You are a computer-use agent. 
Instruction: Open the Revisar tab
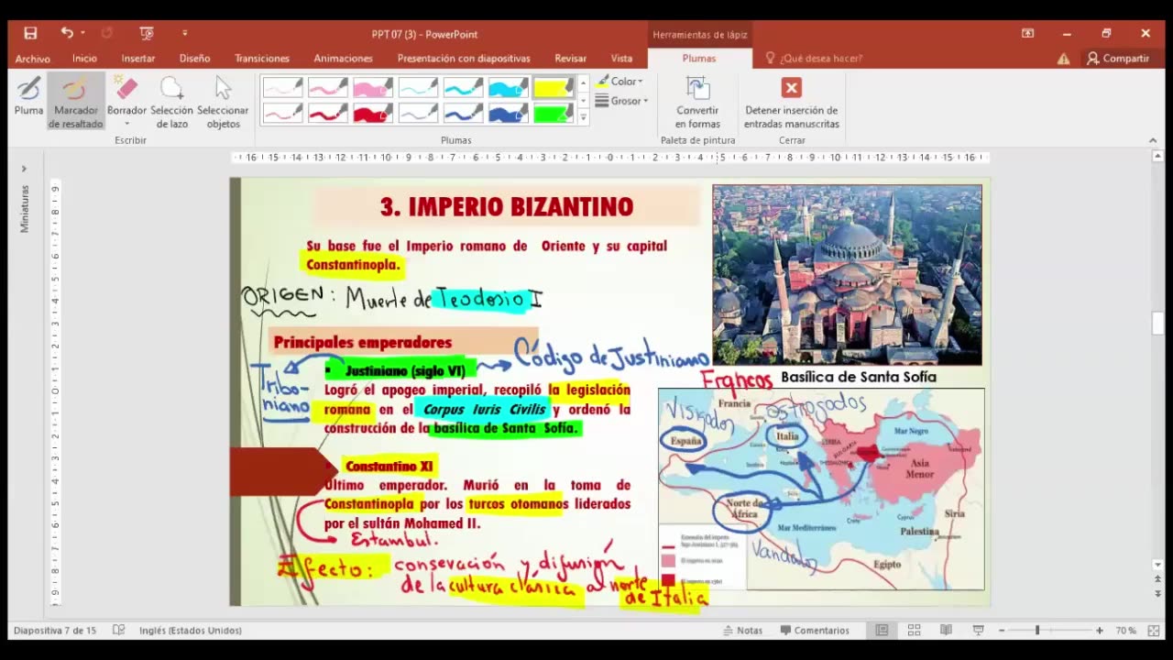pyautogui.click(x=570, y=58)
